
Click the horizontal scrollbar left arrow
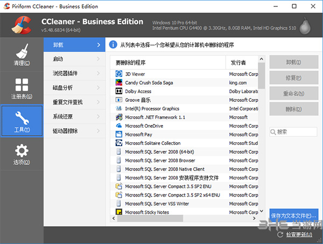coord(114,218)
